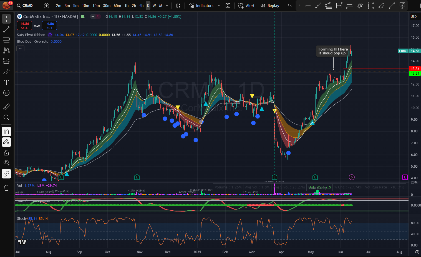This screenshot has width=421, height=257.
Task: Open forecasting and measurement tools
Action: (6, 61)
